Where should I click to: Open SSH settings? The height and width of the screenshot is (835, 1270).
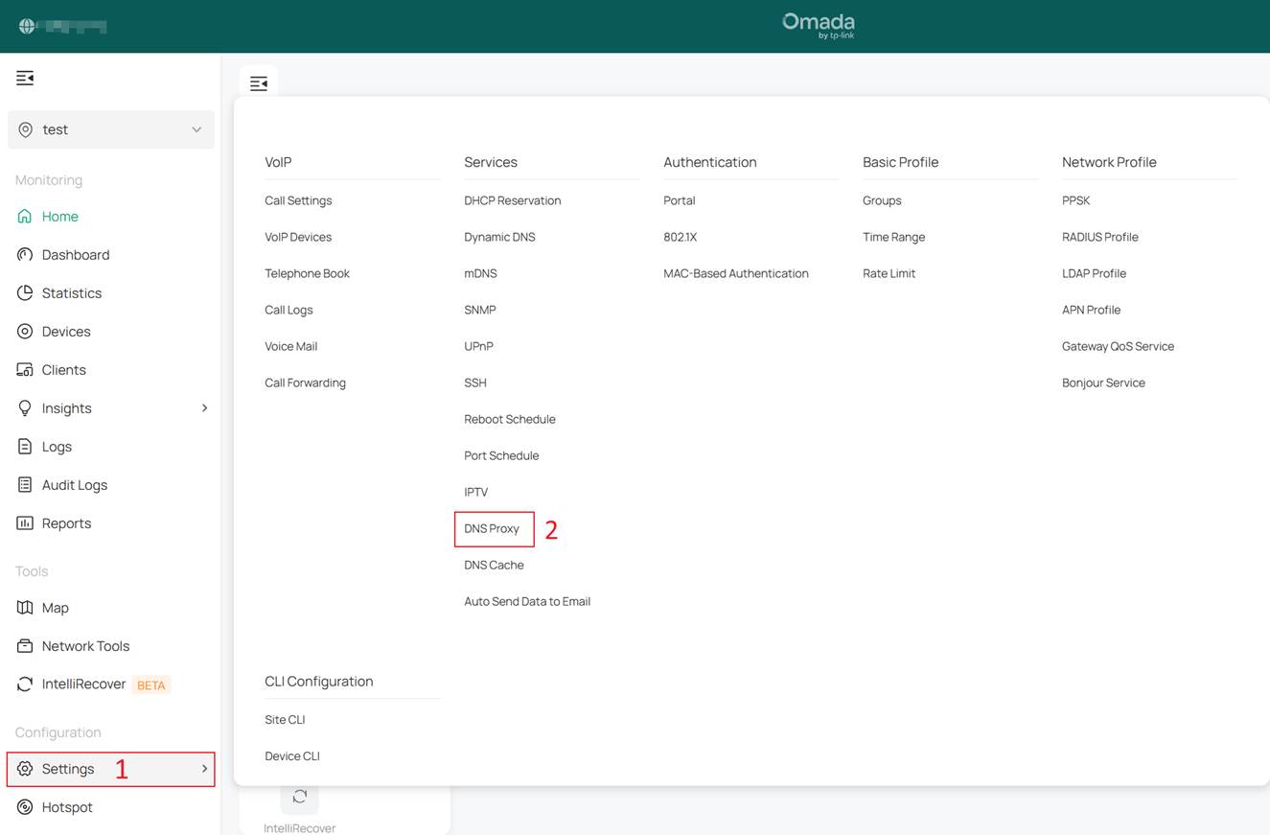(x=475, y=383)
